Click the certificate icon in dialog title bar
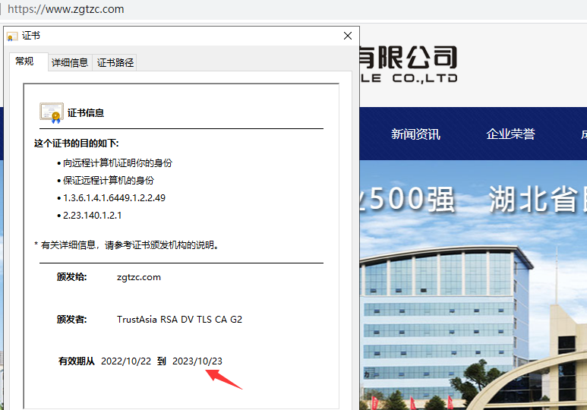This screenshot has height=410, width=587. pyautogui.click(x=12, y=36)
